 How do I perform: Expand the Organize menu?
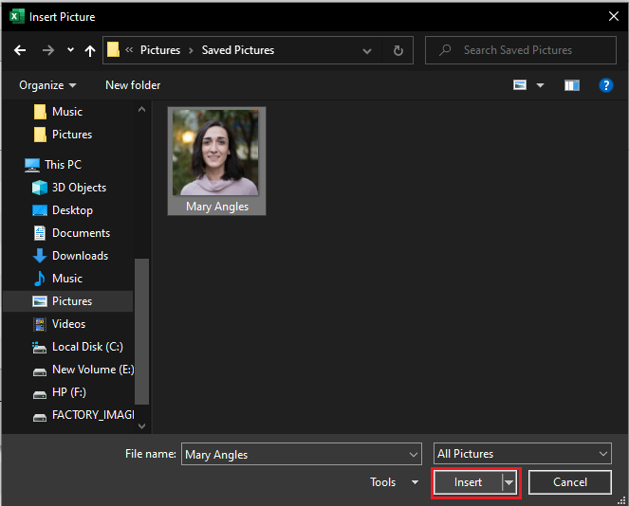(x=47, y=85)
